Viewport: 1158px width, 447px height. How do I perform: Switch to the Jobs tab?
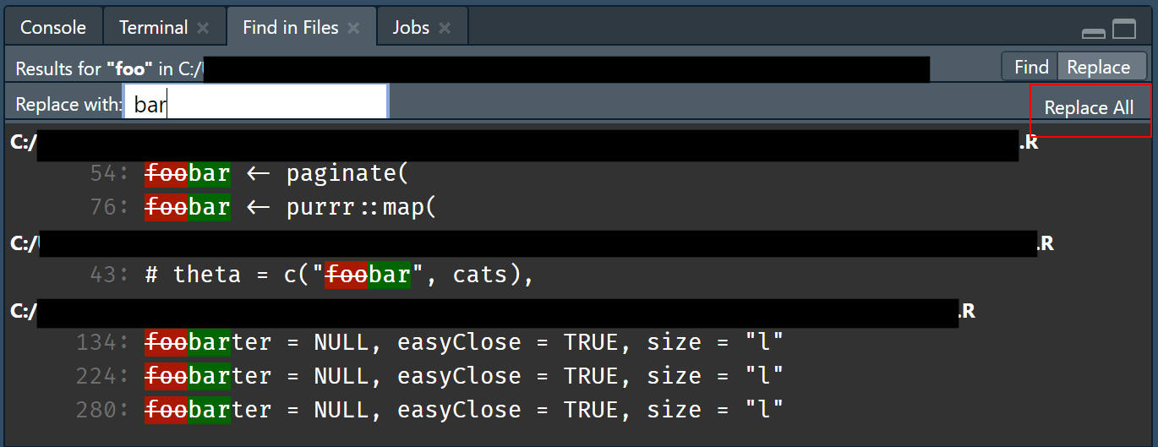tap(411, 28)
